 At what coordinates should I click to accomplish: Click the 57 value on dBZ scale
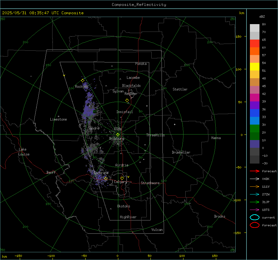(264, 55)
